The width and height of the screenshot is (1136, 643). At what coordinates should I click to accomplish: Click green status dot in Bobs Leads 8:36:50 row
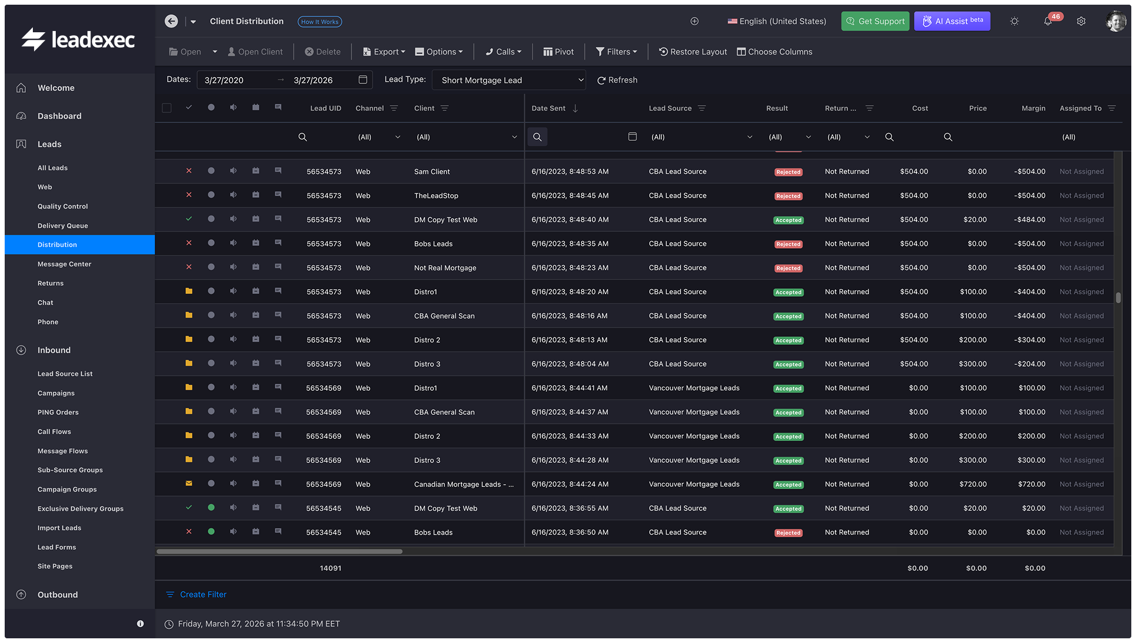(x=211, y=532)
